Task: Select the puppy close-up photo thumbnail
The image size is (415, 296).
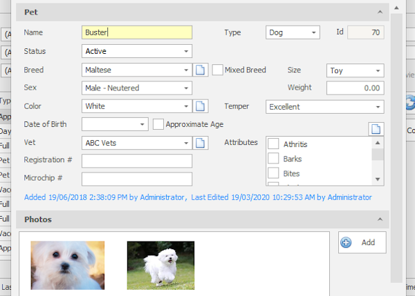Action: pos(68,265)
